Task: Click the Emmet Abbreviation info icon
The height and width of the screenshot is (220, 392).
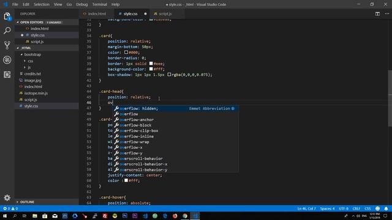Action: coord(233,109)
